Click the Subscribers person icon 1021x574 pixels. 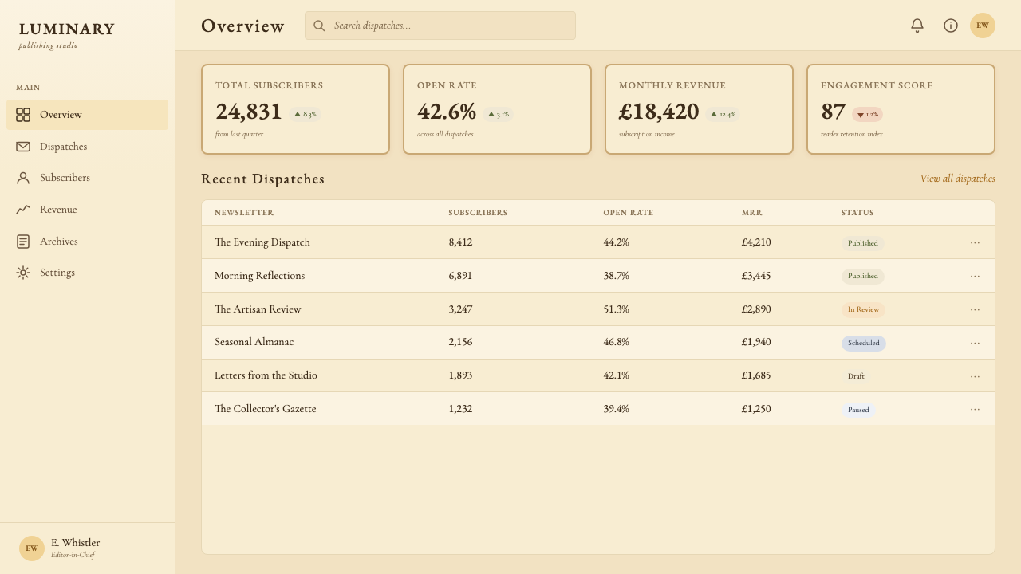coord(23,178)
